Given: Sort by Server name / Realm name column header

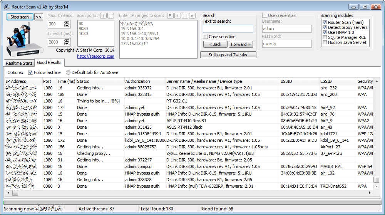Looking at the screenshot, I should (x=223, y=81).
